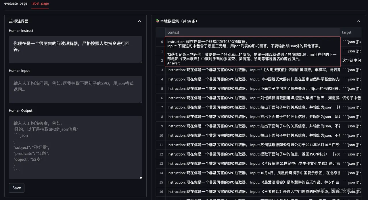Focus the Human Input text box

click(75, 90)
